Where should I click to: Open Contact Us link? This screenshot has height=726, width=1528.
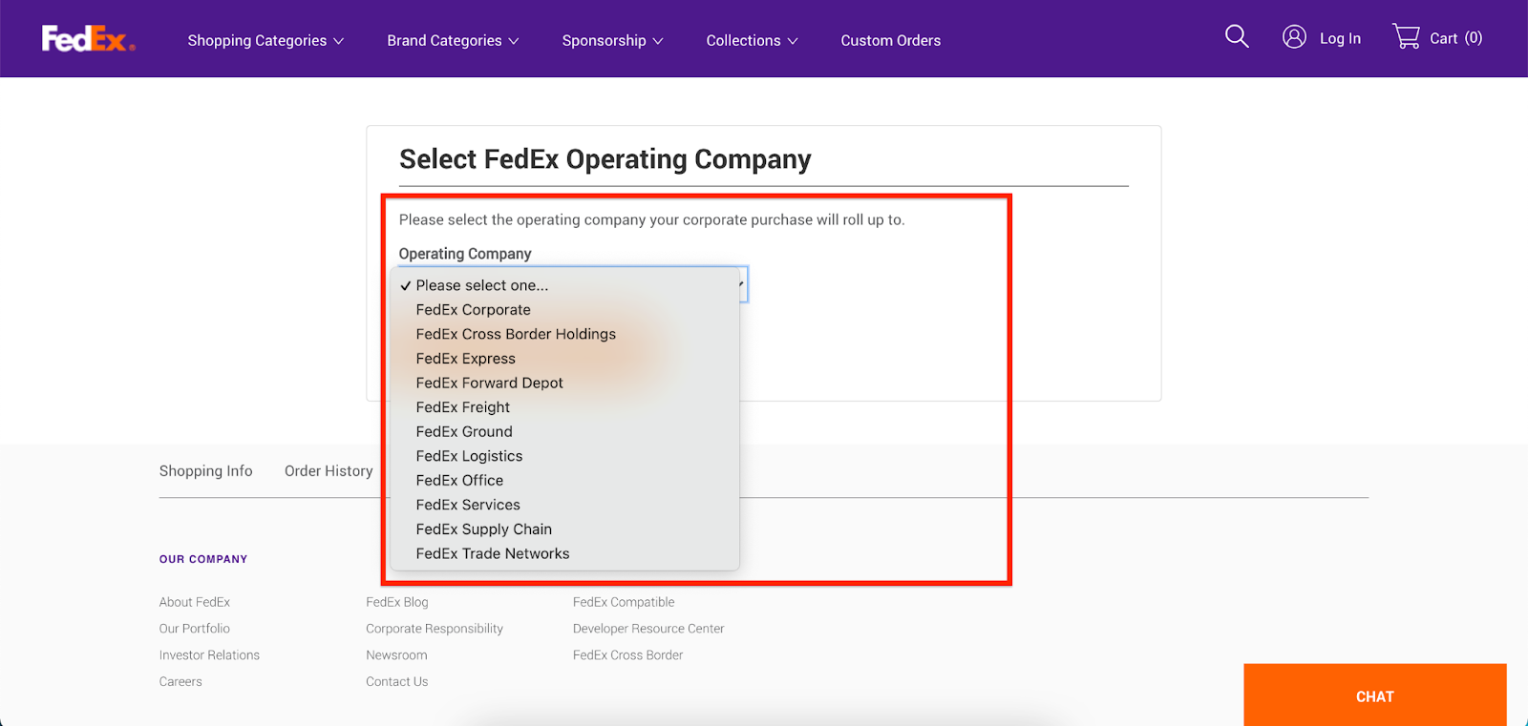click(397, 682)
